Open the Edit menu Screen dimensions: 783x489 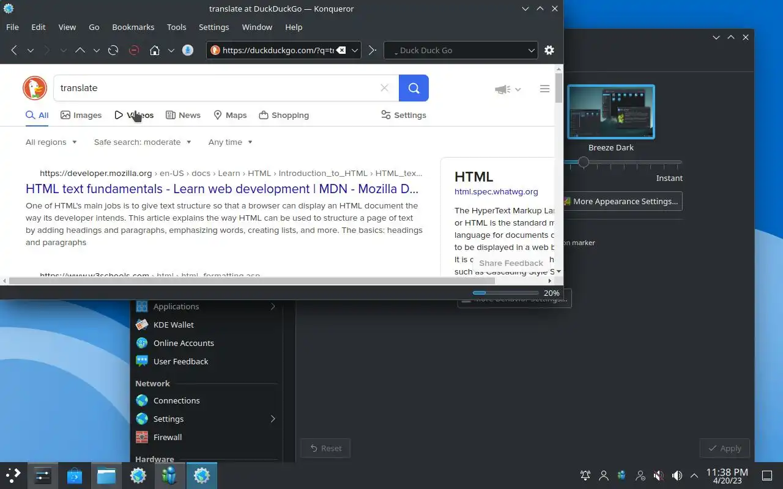39,27
